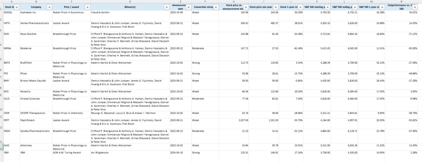Open Outperformance vs. S&P 500 filter dropdown
Viewport: 422px width, 162px height.
tap(415, 7)
